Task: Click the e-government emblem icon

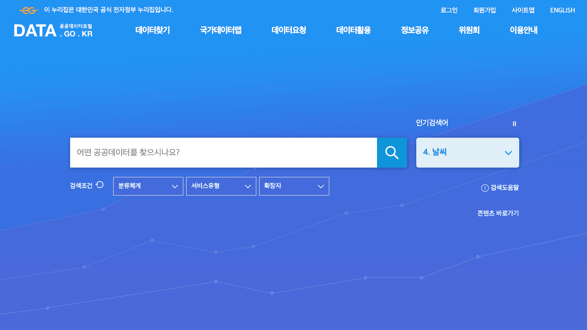Action: [29, 10]
